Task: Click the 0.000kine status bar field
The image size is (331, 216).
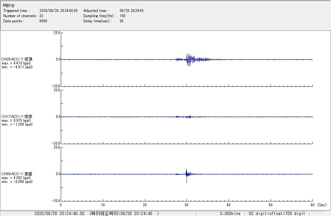Action: click(x=230, y=213)
